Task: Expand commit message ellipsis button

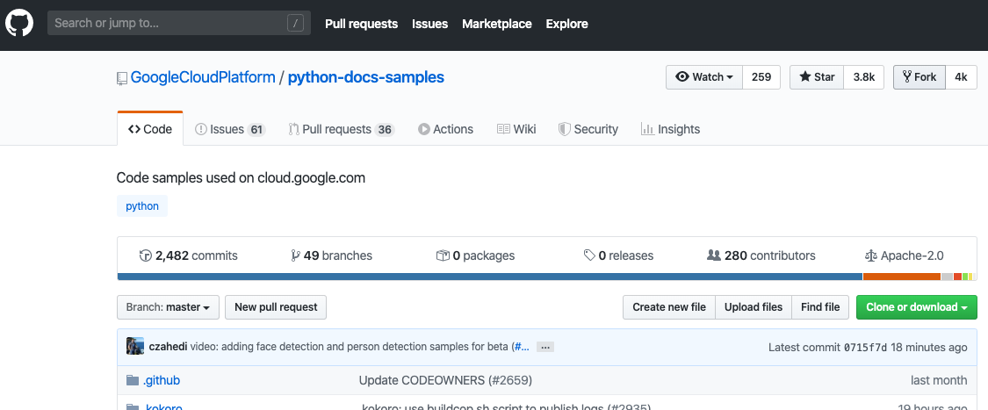Action: point(545,347)
